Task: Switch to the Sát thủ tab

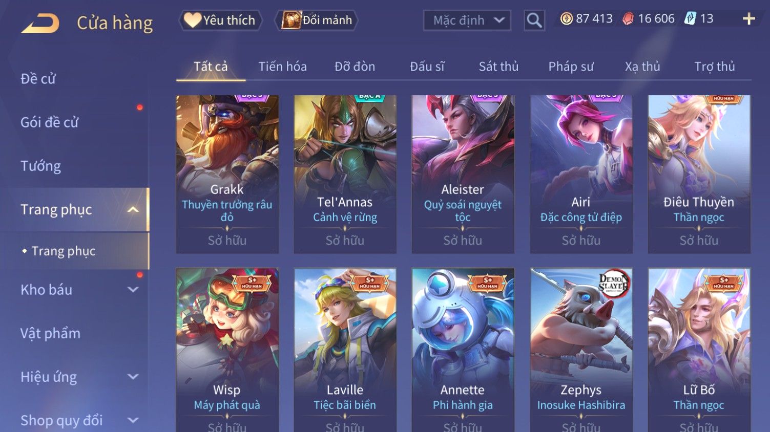Action: (498, 67)
